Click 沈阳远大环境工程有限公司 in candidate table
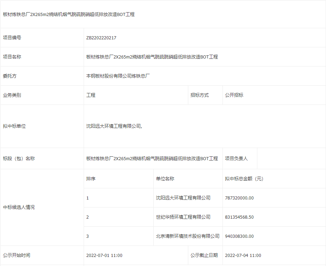 pyautogui.click(x=183, y=198)
